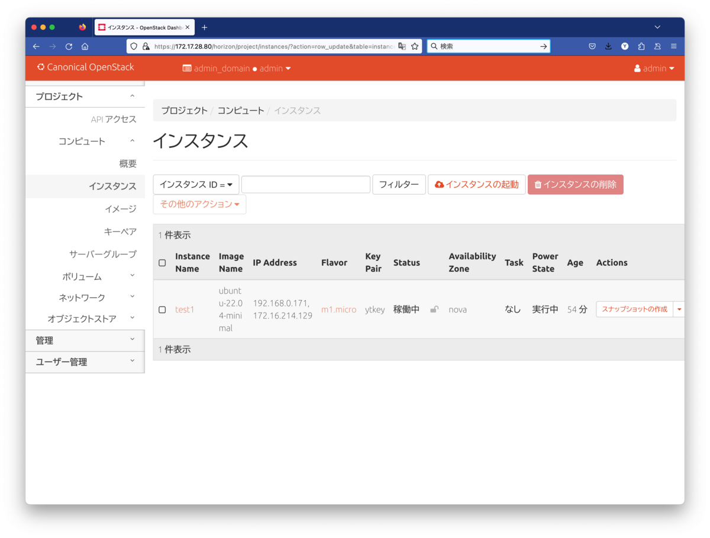Click the unlocked padlock icon in test1 row
Image resolution: width=710 pixels, height=538 pixels.
click(x=434, y=310)
